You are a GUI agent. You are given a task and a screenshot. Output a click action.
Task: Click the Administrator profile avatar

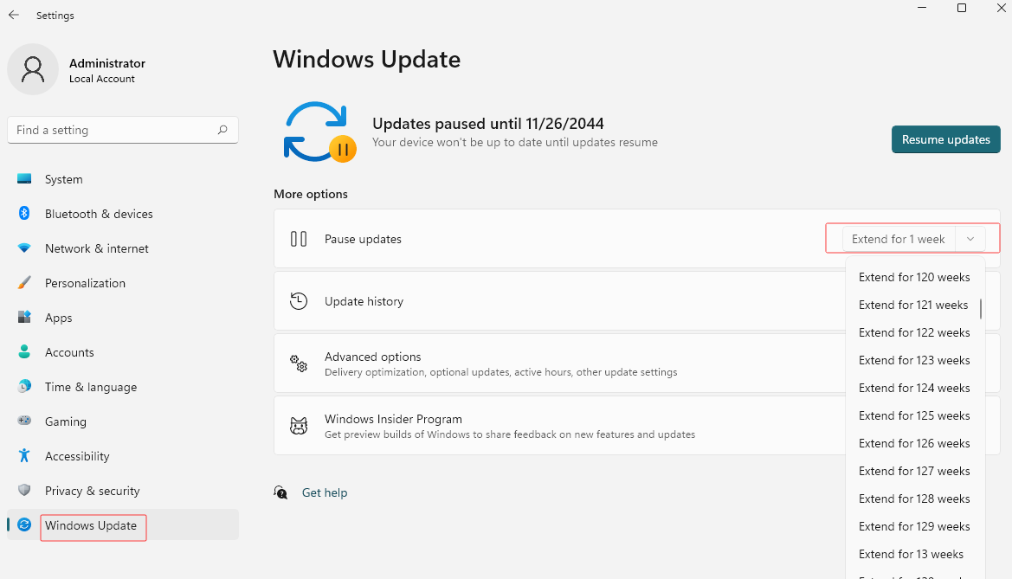click(x=33, y=69)
